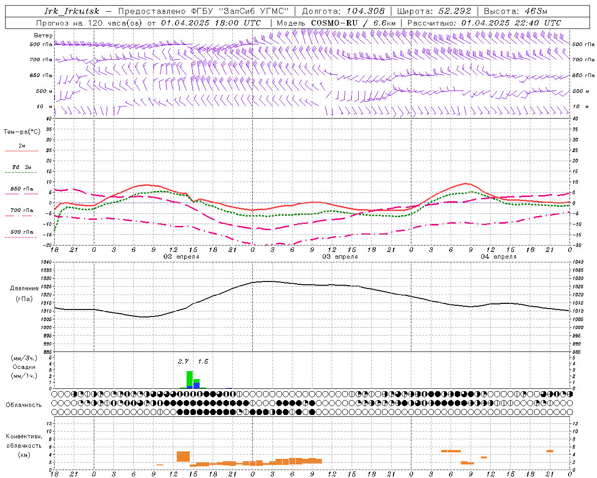Click the Тем-ра(°C) axis label

pyautogui.click(x=22, y=132)
